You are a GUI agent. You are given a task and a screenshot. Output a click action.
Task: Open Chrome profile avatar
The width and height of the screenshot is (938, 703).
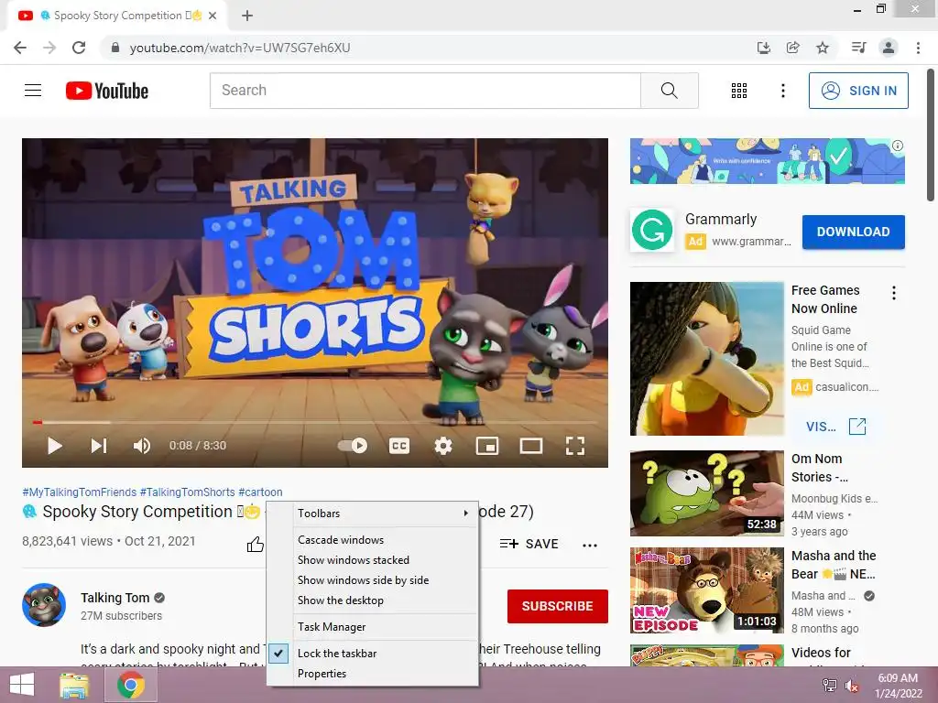tap(889, 48)
